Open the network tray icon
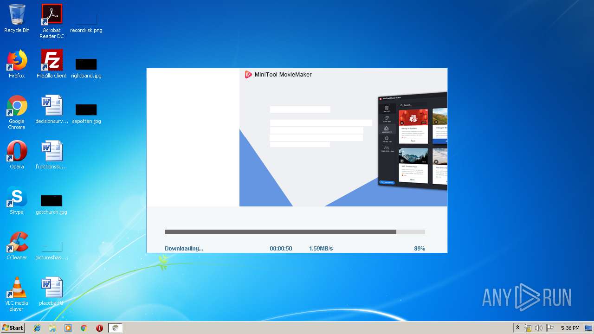The height and width of the screenshot is (334, 594). coord(528,328)
